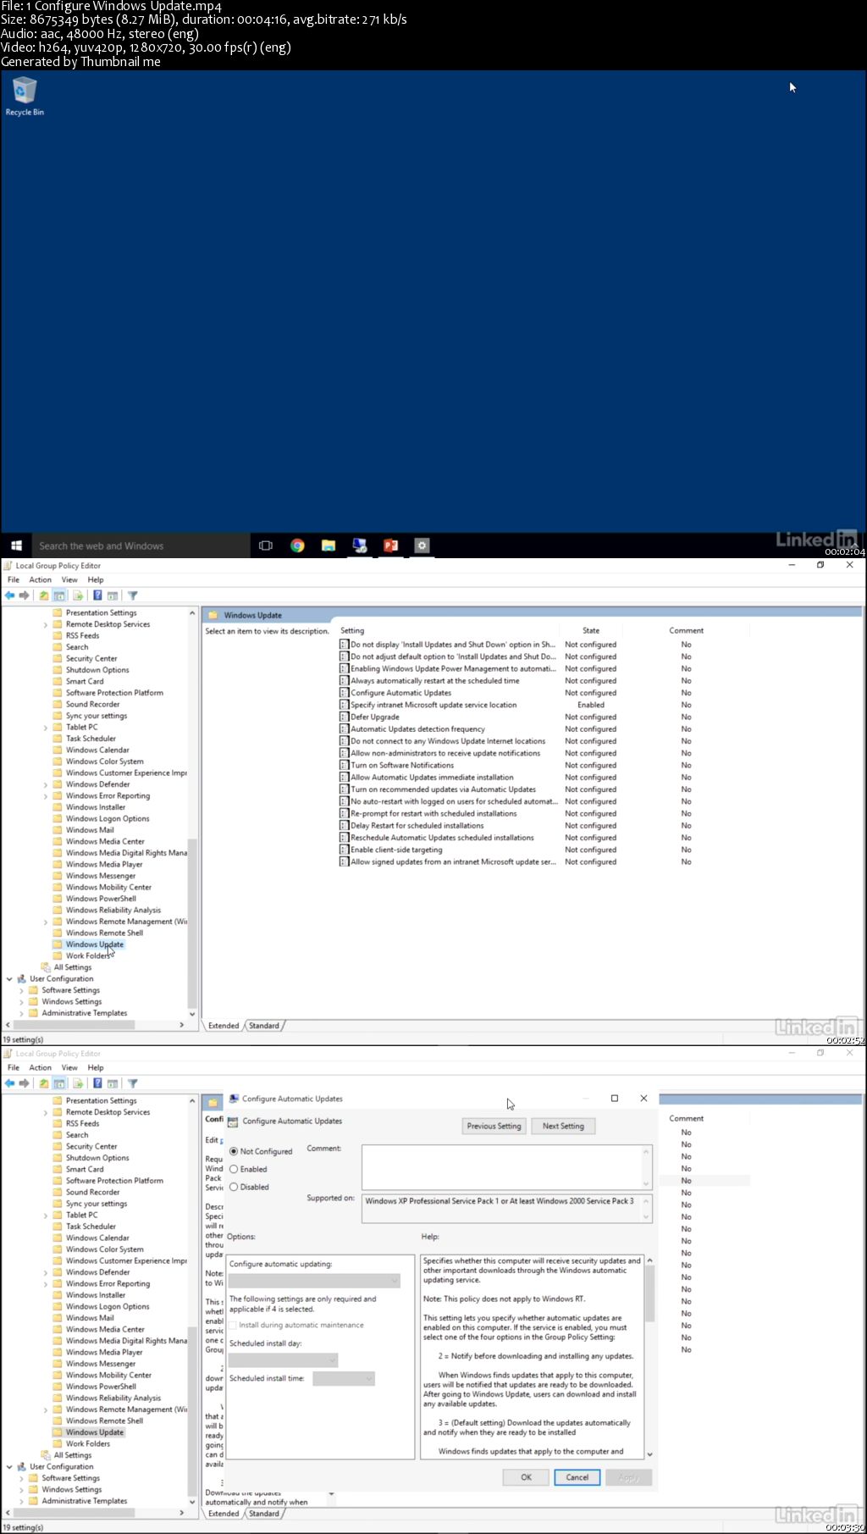This screenshot has width=867, height=1534.
Task: Expand the Scheduled install day dropdown
Action: 284,1360
